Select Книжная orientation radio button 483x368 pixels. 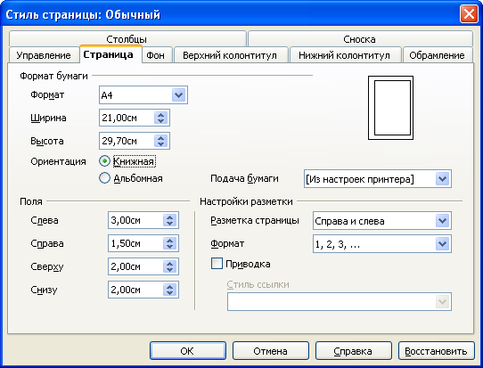click(104, 161)
